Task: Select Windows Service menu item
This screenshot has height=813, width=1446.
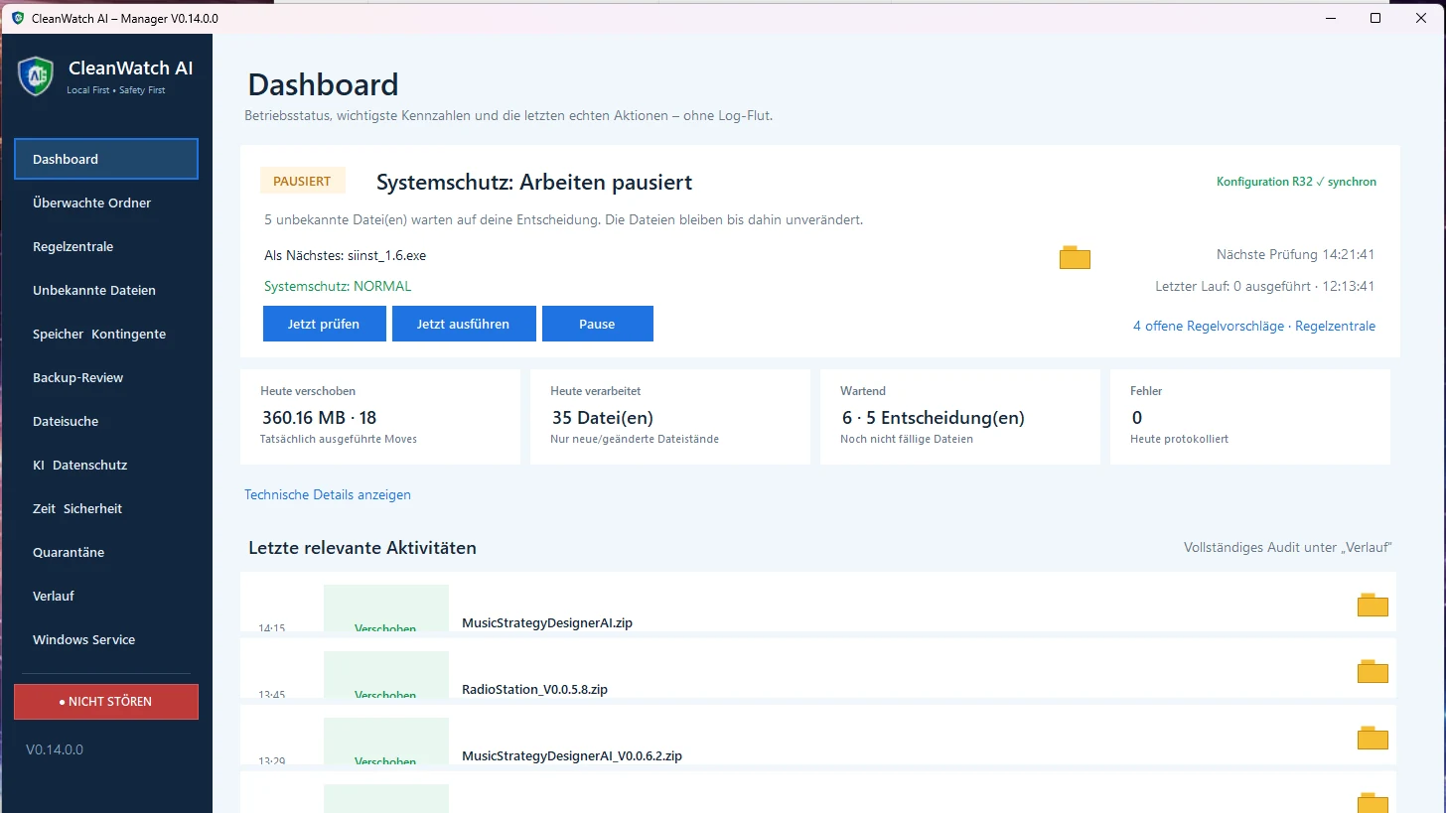Action: (106, 639)
